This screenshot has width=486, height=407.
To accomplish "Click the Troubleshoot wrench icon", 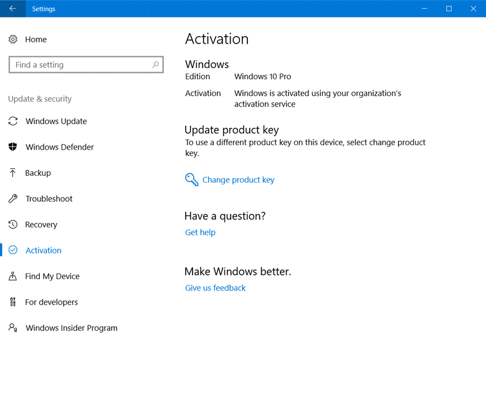I will 12,198.
